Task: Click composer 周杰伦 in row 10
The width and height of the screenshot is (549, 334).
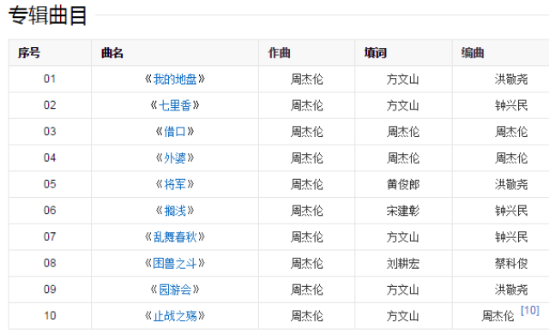Action: pos(307,316)
